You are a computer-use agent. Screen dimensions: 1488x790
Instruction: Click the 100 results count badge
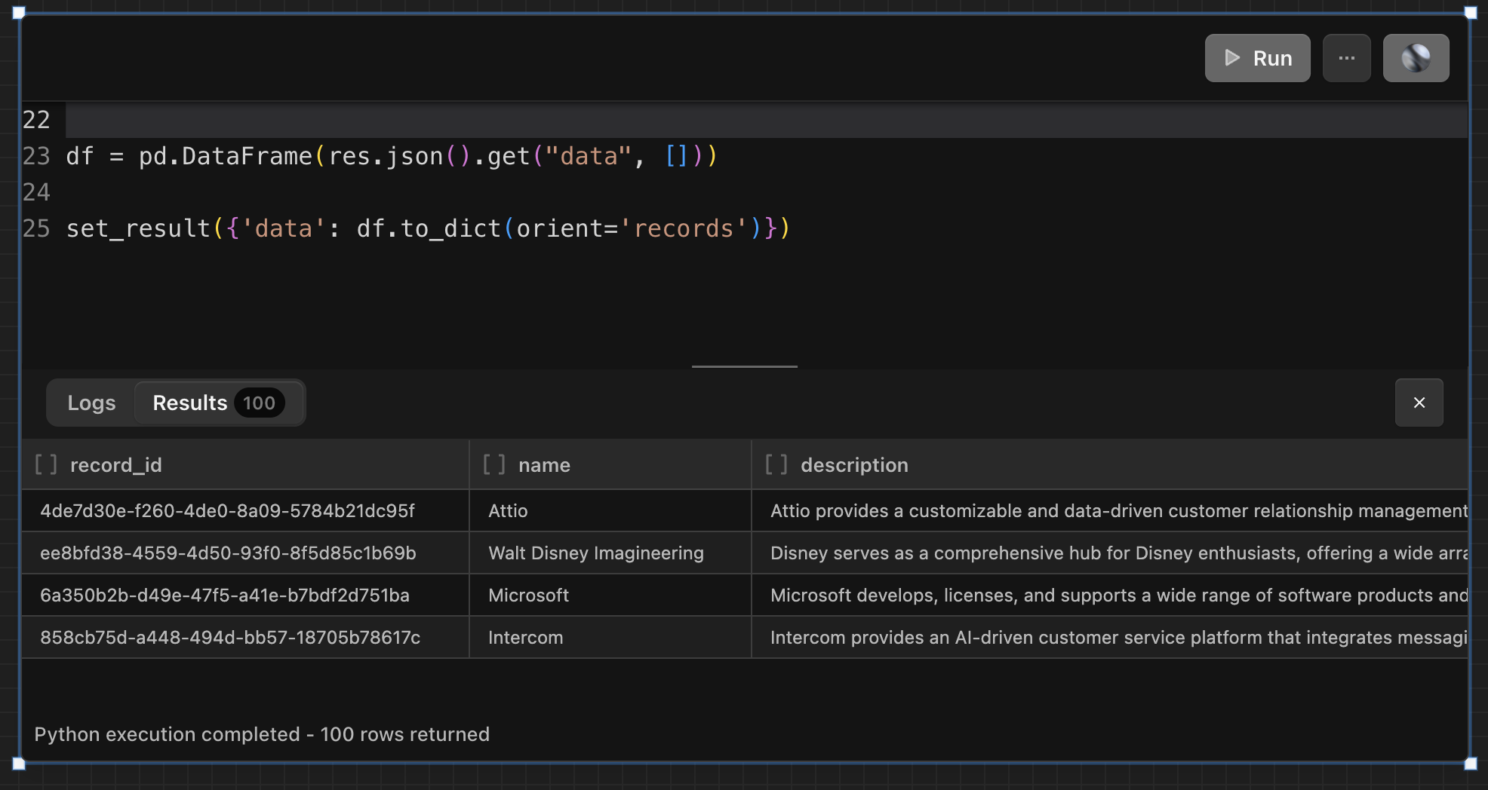259,403
